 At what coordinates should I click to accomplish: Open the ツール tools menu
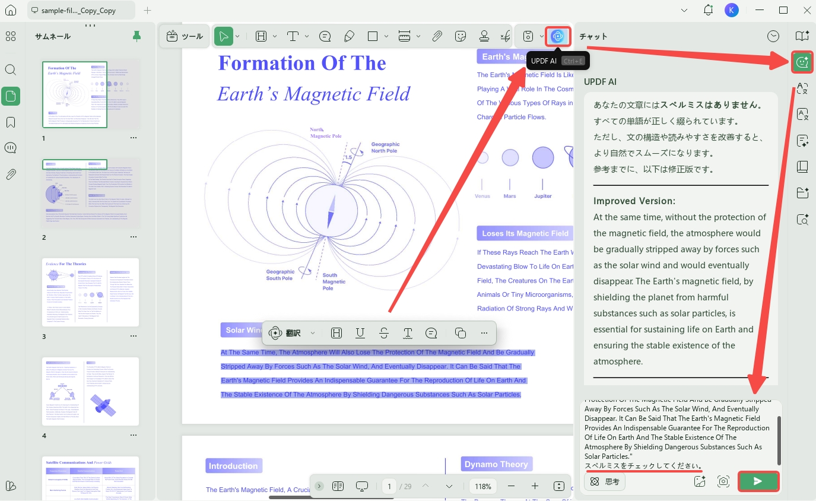pyautogui.click(x=185, y=36)
